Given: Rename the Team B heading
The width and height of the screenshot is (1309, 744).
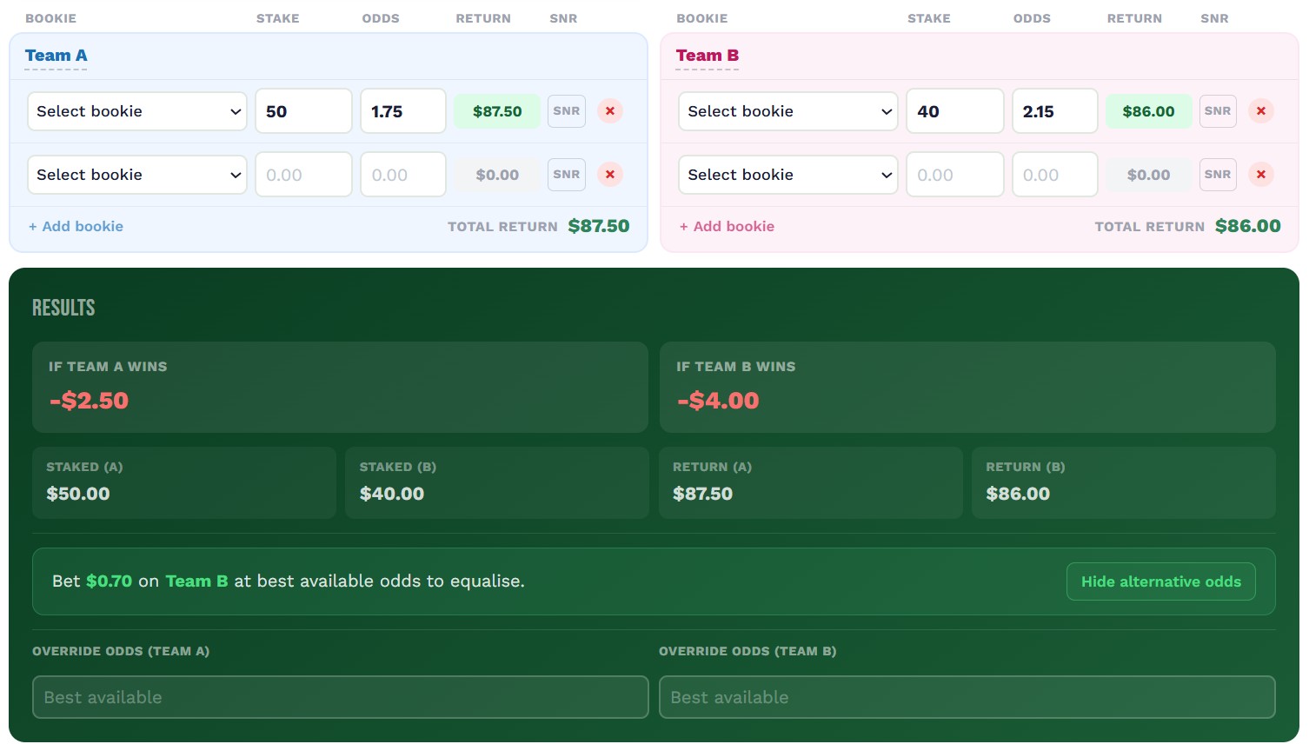Looking at the screenshot, I should click(x=708, y=56).
